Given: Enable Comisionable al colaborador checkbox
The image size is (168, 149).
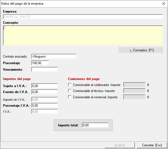Looking at the screenshot, I should click(70, 85).
